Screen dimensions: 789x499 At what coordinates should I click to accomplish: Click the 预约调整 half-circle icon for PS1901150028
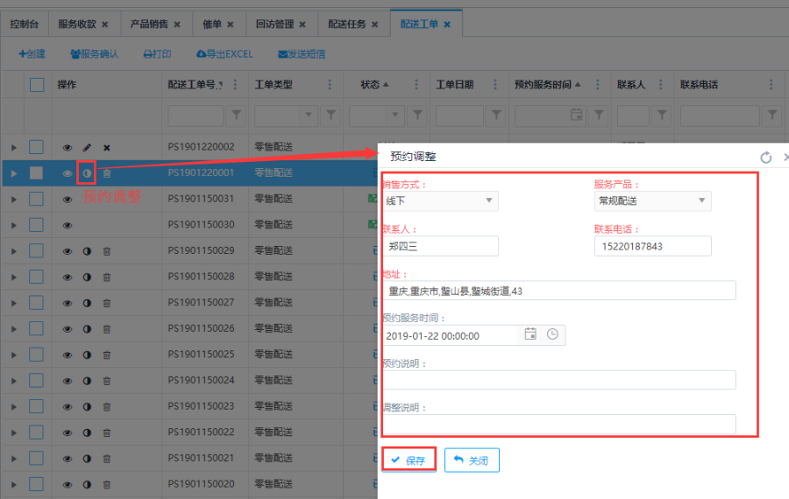tap(87, 278)
